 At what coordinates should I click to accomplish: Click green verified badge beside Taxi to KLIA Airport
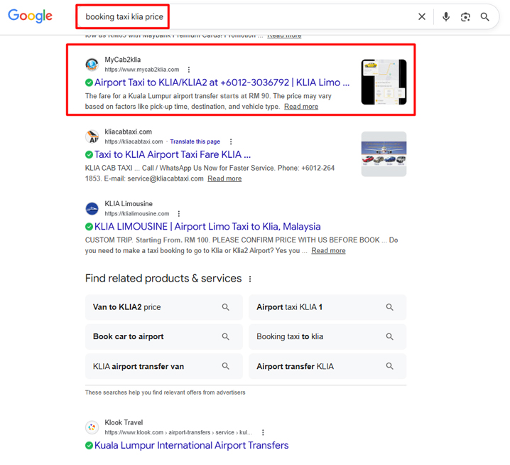point(89,155)
